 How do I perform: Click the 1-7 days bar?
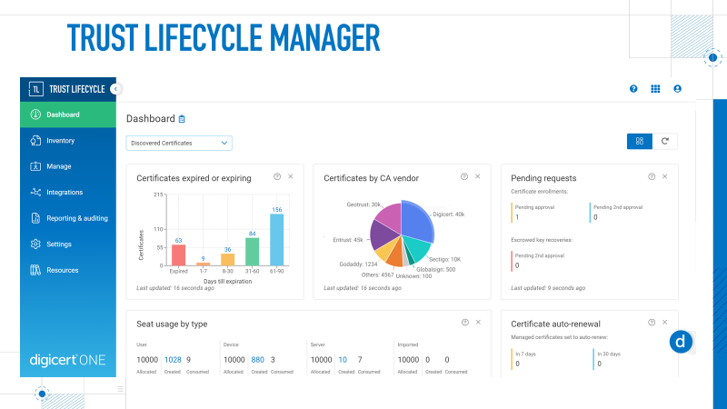(x=203, y=264)
